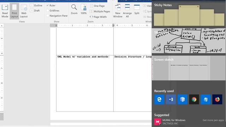Switch to Read Mode view
The width and height of the screenshot is (226, 127).
pos(5,11)
